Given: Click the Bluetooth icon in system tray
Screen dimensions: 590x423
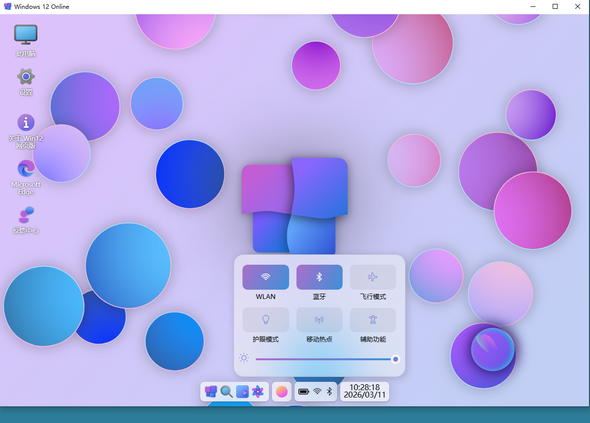Looking at the screenshot, I should click(x=330, y=391).
